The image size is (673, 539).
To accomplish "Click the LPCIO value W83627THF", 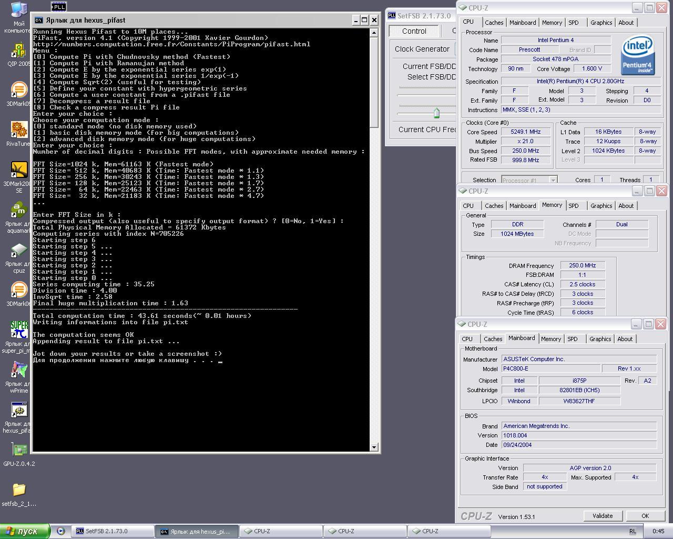I will 579,401.
